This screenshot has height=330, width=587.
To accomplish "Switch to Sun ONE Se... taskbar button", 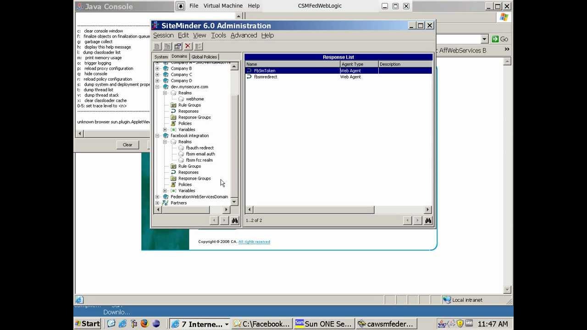I will tap(323, 324).
